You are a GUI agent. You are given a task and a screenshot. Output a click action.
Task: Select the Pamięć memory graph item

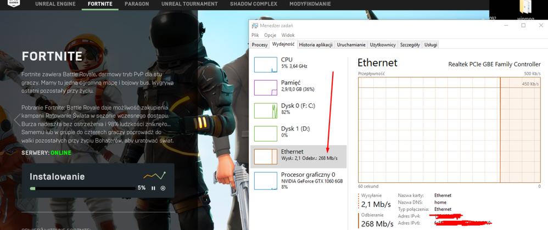[265, 87]
